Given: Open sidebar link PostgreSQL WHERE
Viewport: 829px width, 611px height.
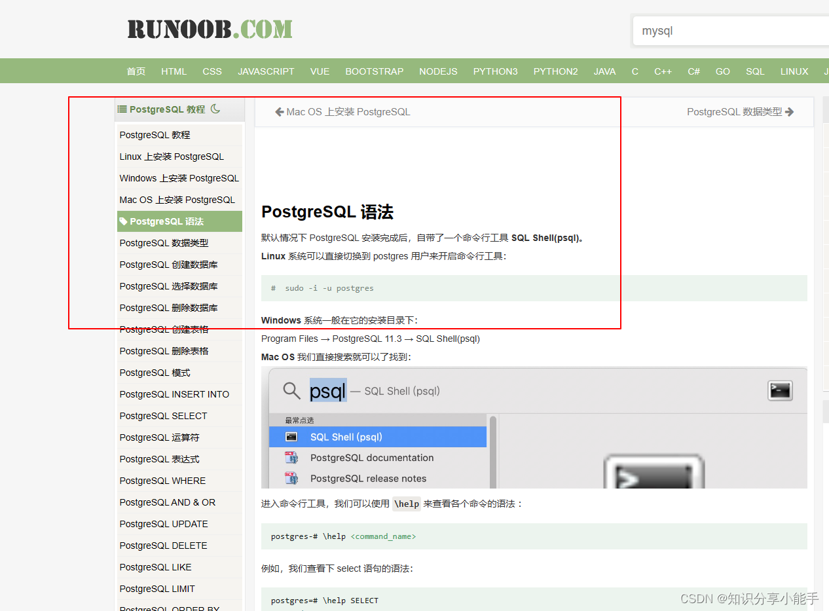Looking at the screenshot, I should pos(162,481).
